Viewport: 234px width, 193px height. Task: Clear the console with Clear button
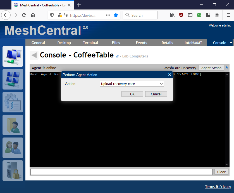coord(221,172)
